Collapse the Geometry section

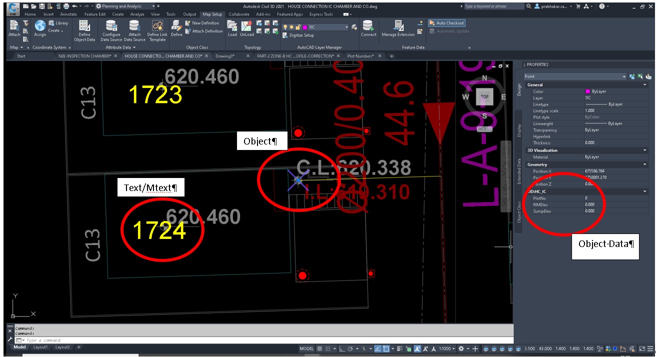tap(645, 164)
